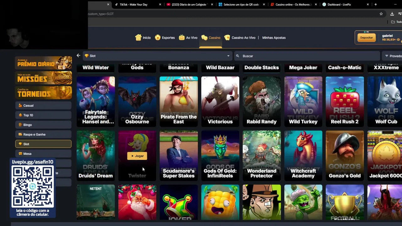Image resolution: width=402 pixels, height=226 pixels.
Task: Click the Top 10 category icon
Action: [x=20, y=115]
